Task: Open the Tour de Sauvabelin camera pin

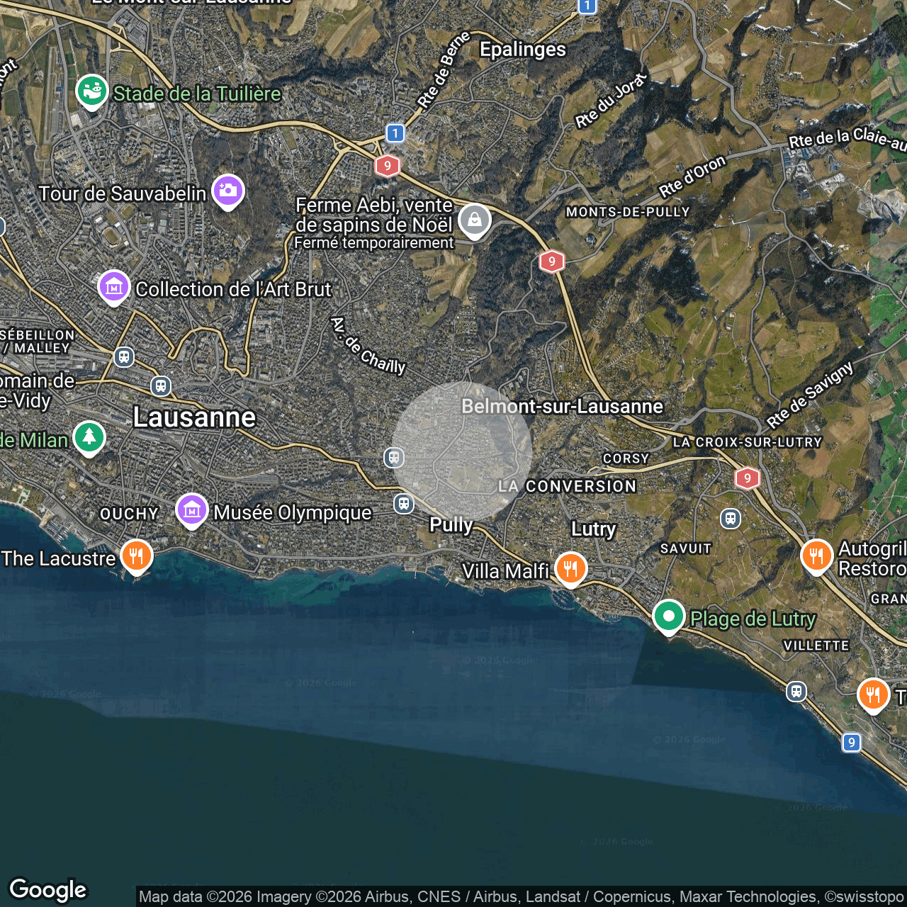Action: click(227, 191)
